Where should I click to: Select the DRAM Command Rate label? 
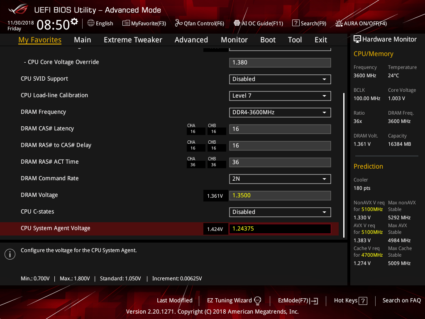(x=50, y=178)
